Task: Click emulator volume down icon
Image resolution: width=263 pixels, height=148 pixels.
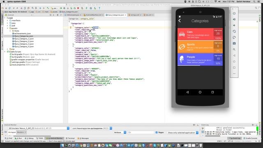Action: pyautogui.click(x=234, y=25)
